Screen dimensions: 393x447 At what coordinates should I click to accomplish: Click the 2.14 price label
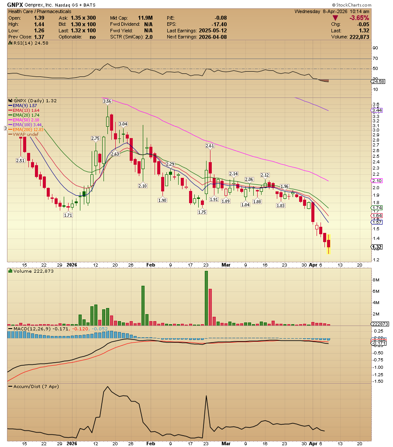pyautogui.click(x=234, y=173)
